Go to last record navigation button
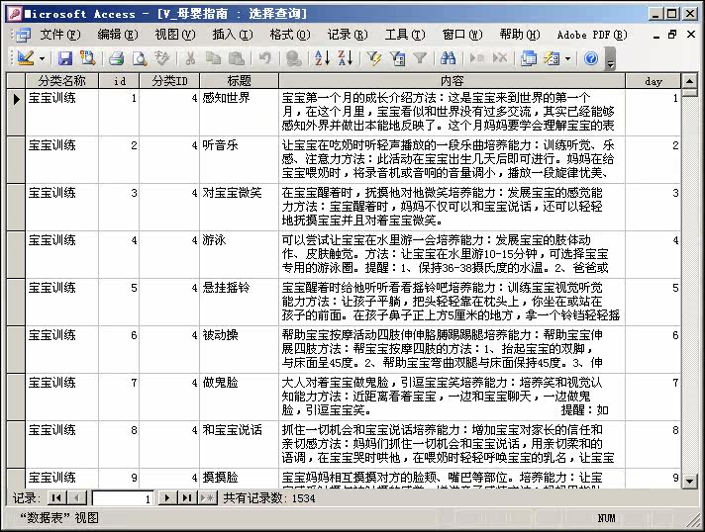Image resolution: width=705 pixels, height=532 pixels. (187, 497)
